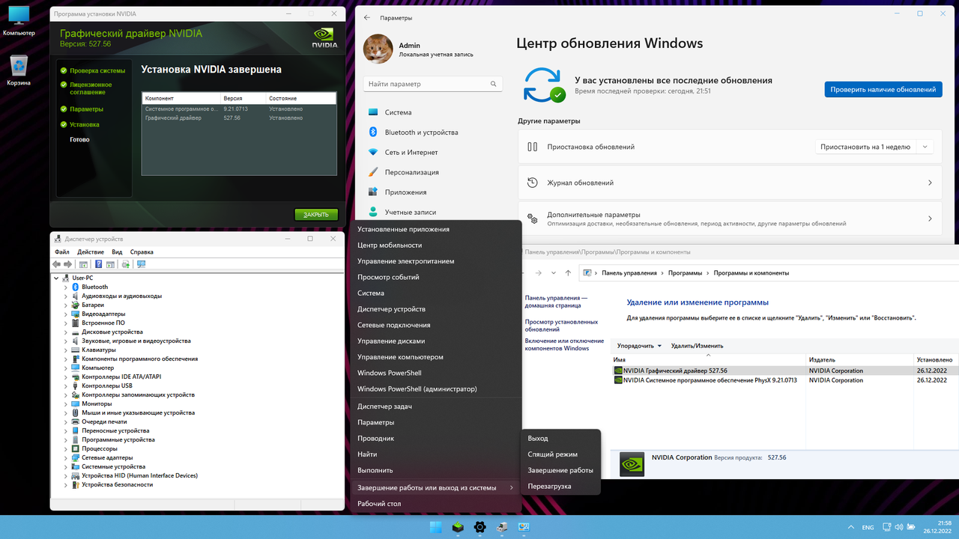959x539 pixels.
Task: Click the Up arrow in Control Panel navigation
Action: pyautogui.click(x=568, y=273)
